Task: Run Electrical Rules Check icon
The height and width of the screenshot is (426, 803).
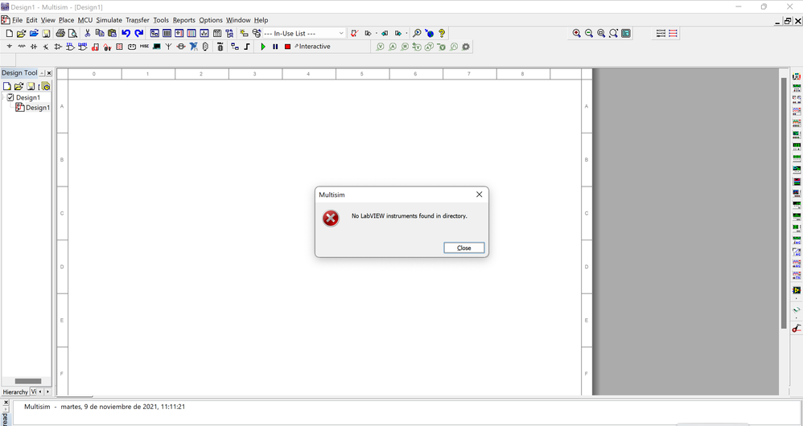Action: (354, 33)
